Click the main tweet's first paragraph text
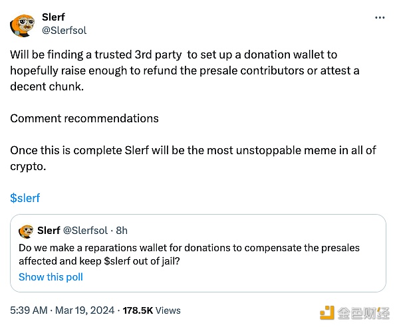The height and width of the screenshot is (327, 397). (x=185, y=70)
